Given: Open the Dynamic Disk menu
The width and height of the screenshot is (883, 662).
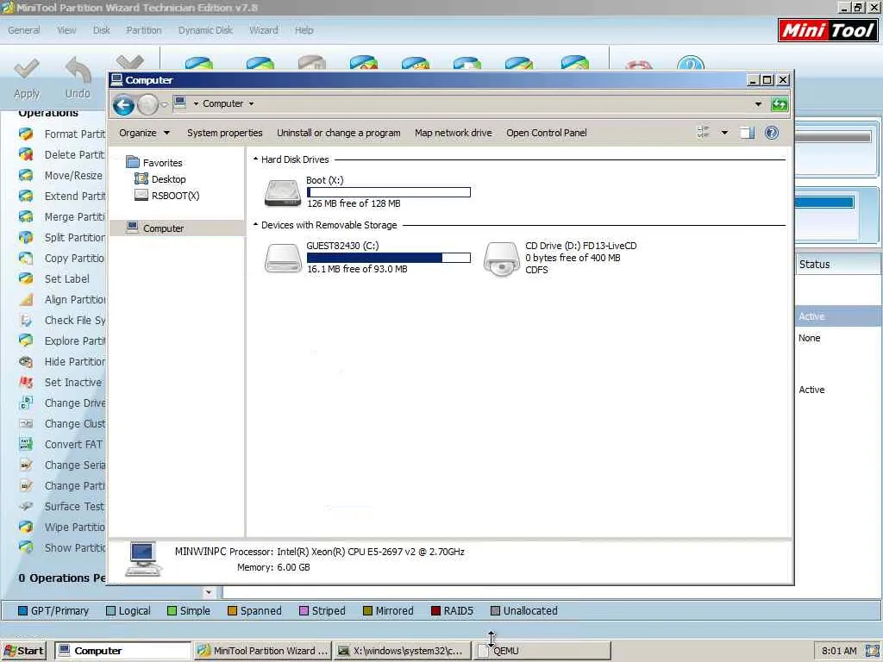Looking at the screenshot, I should tap(205, 30).
